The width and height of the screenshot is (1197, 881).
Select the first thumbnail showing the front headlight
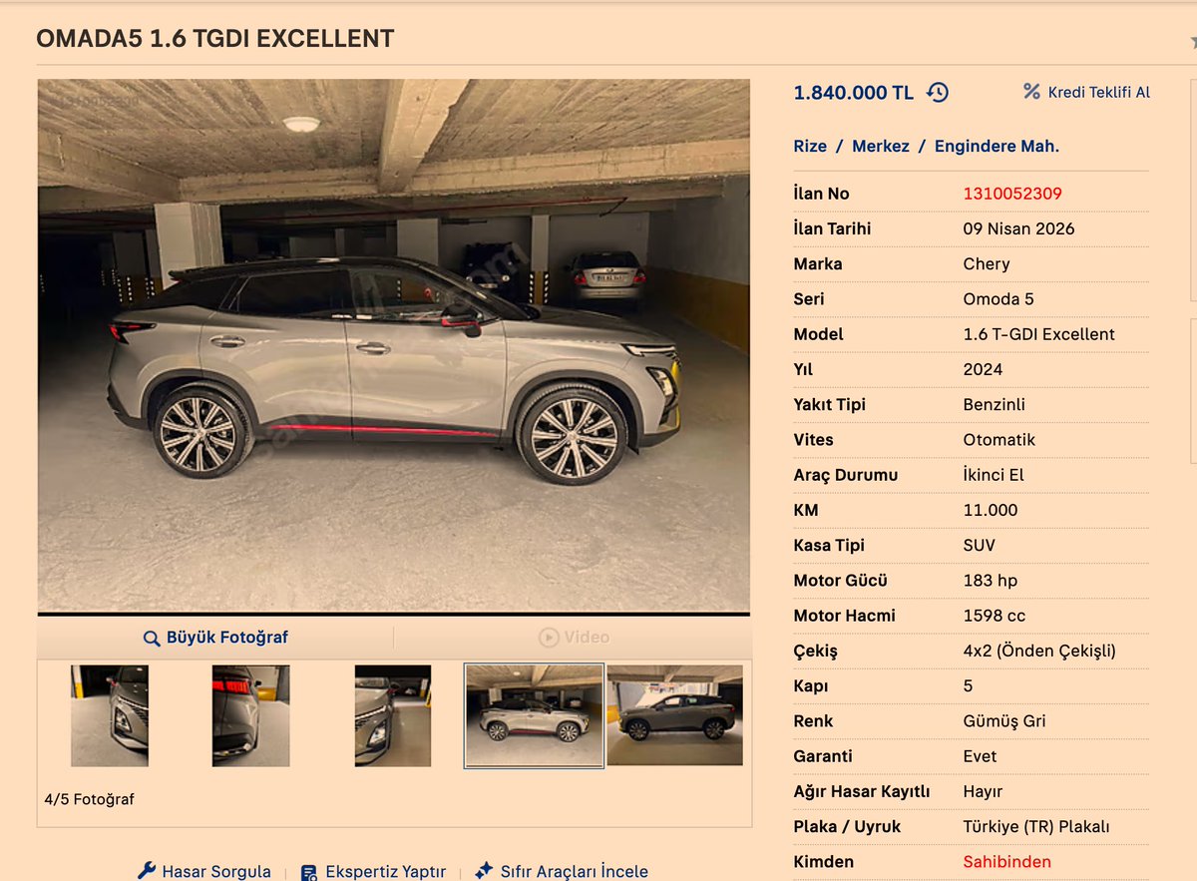(110, 715)
